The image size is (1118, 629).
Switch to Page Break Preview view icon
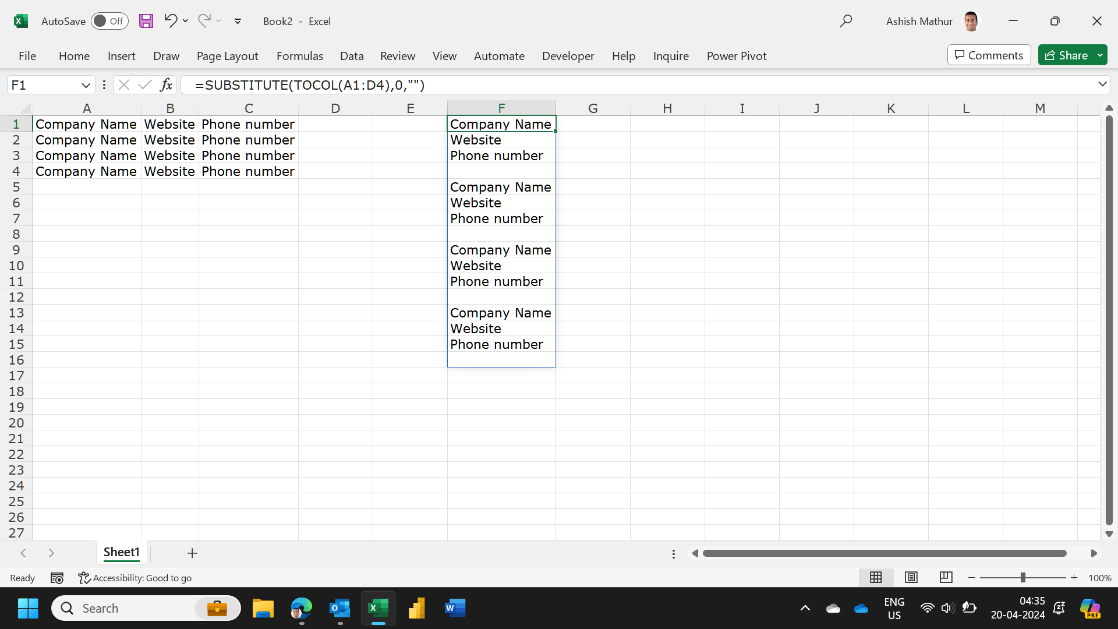click(x=946, y=577)
